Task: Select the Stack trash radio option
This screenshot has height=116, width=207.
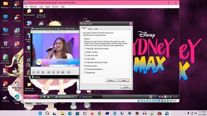Action: (x=89, y=59)
